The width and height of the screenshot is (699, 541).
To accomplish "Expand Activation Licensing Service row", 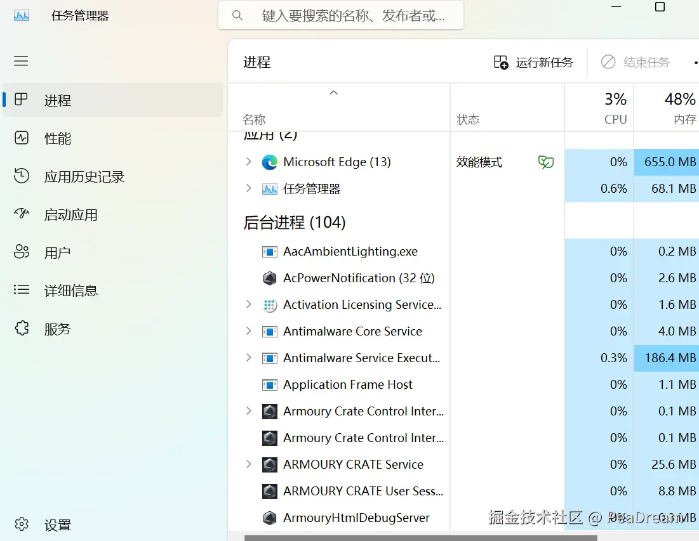I will coord(249,304).
